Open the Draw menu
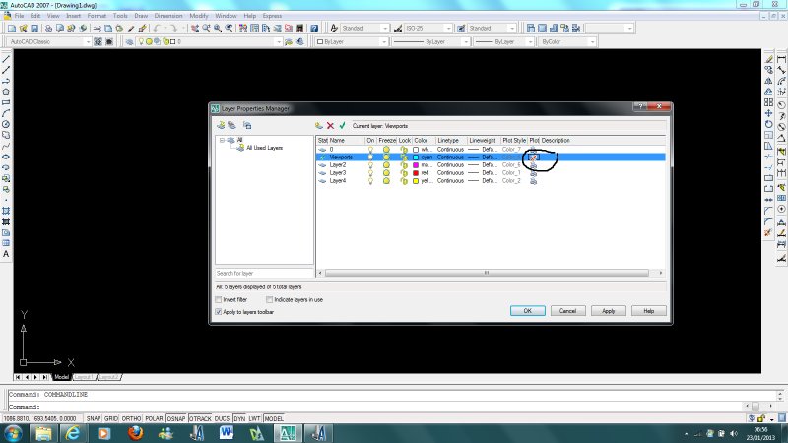The image size is (788, 443). pos(141,16)
